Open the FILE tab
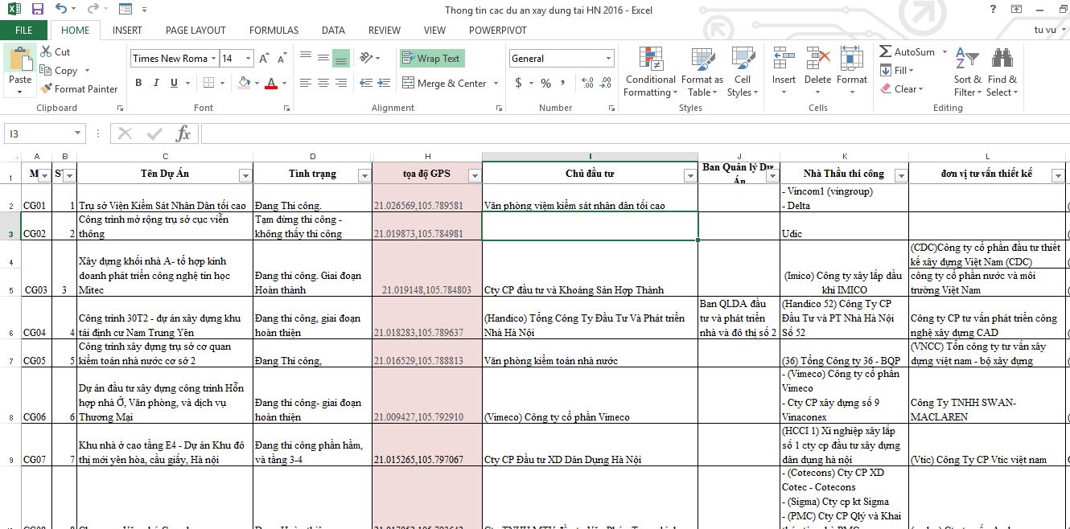The height and width of the screenshot is (529, 1070). 24,30
